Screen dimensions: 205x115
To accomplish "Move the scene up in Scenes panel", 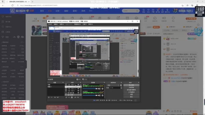I will tap(55, 97).
